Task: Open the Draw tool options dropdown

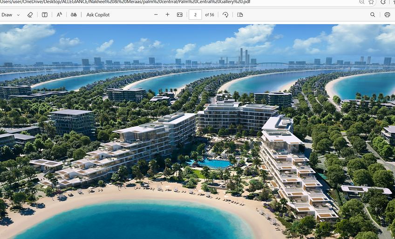Action: click(18, 15)
